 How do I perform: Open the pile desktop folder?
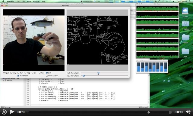[185, 53]
